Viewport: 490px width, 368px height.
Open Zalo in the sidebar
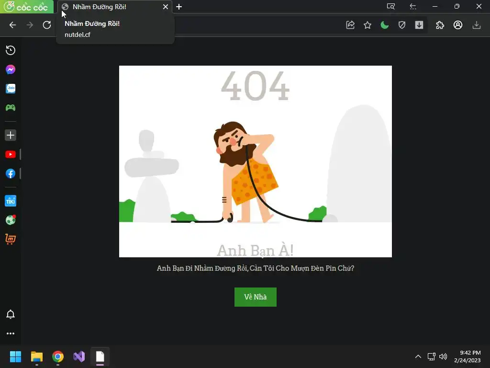coord(11,89)
